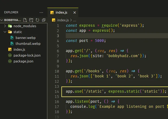Switch to the index.js tab
Screen dimensions: 168x119
pos(63,13)
